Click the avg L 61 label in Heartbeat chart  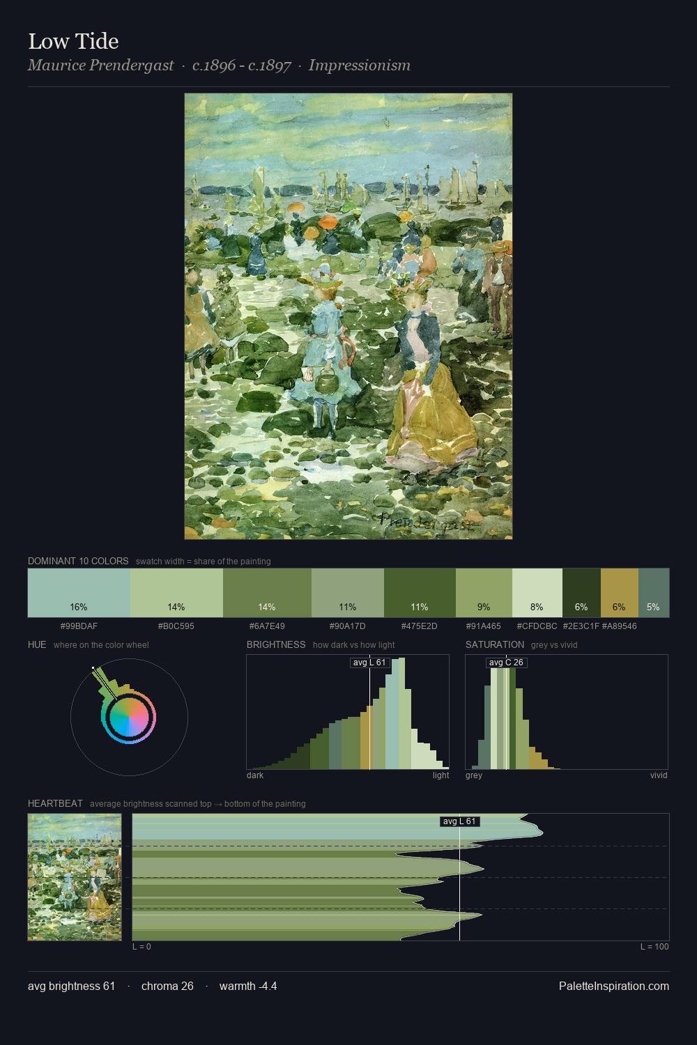460,821
